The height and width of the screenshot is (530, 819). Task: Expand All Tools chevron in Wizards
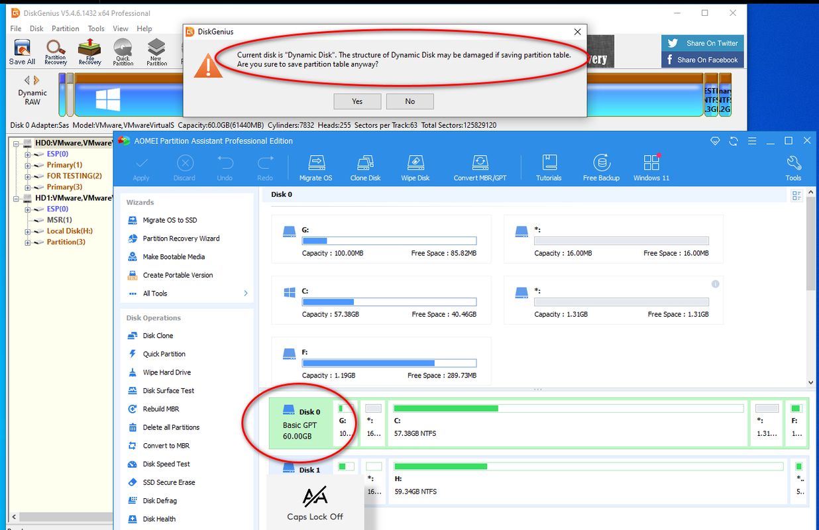[x=246, y=293]
